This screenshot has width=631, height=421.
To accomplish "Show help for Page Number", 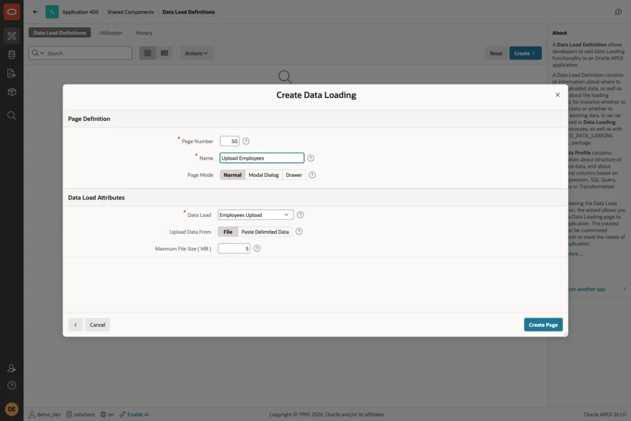I will (x=246, y=141).
